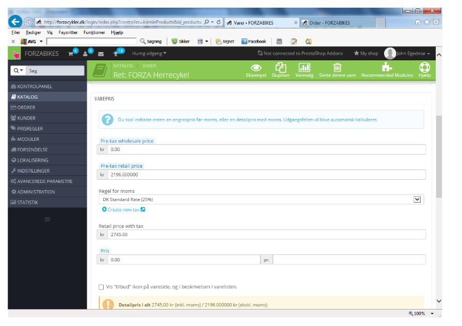
Task: Open the Favoritter menu
Action: click(68, 32)
